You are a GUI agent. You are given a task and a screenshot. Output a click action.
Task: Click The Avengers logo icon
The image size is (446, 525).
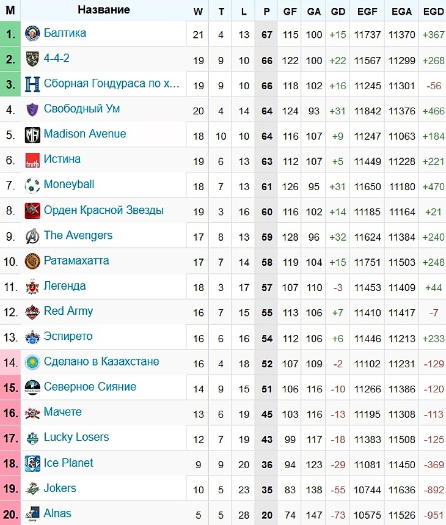click(32, 236)
